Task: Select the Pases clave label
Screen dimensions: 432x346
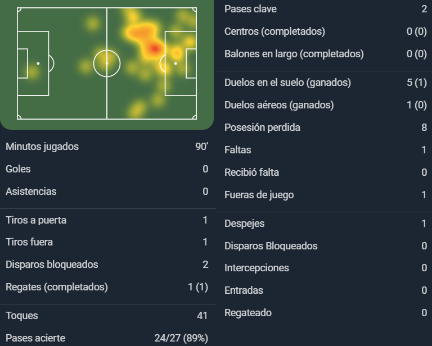Action: tap(250, 9)
